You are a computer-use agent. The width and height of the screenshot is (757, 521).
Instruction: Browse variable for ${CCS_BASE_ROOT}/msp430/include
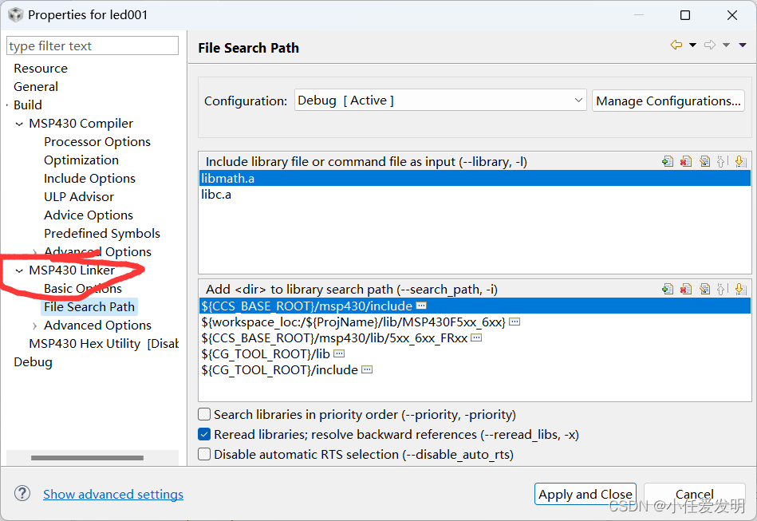(421, 306)
